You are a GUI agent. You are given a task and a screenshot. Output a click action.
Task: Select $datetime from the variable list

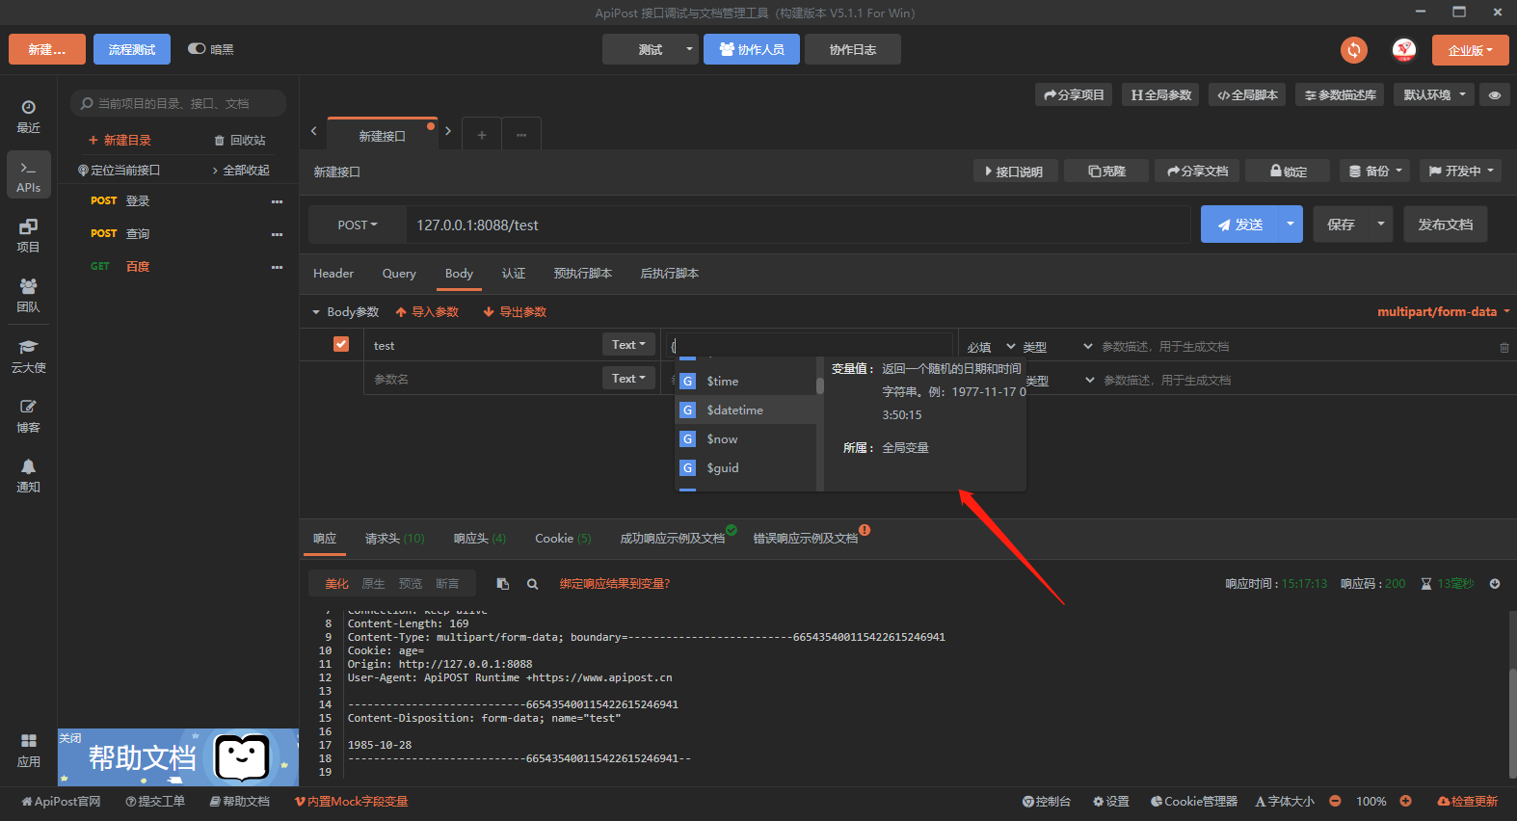click(x=745, y=410)
